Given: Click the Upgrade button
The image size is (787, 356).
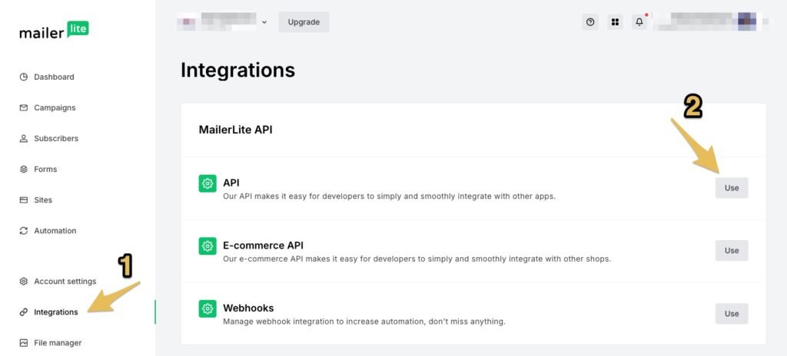Looking at the screenshot, I should click(x=304, y=22).
